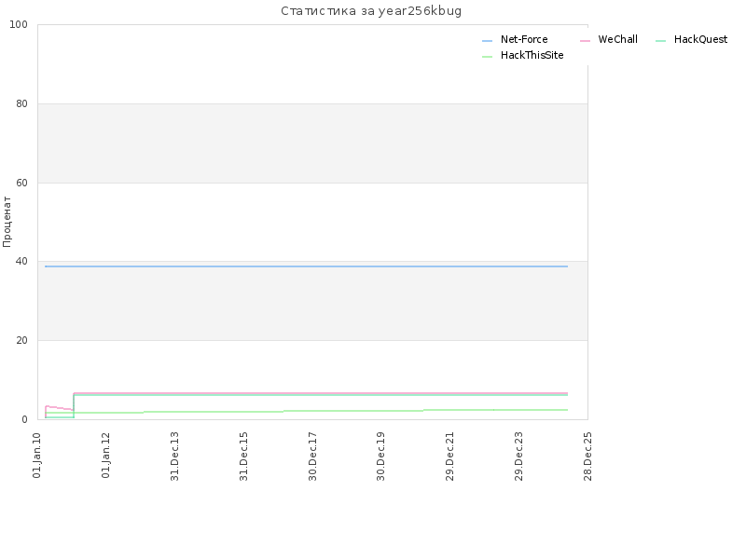Click the x-axis date 30.Dec.19
The height and width of the screenshot is (559, 746).
[380, 456]
